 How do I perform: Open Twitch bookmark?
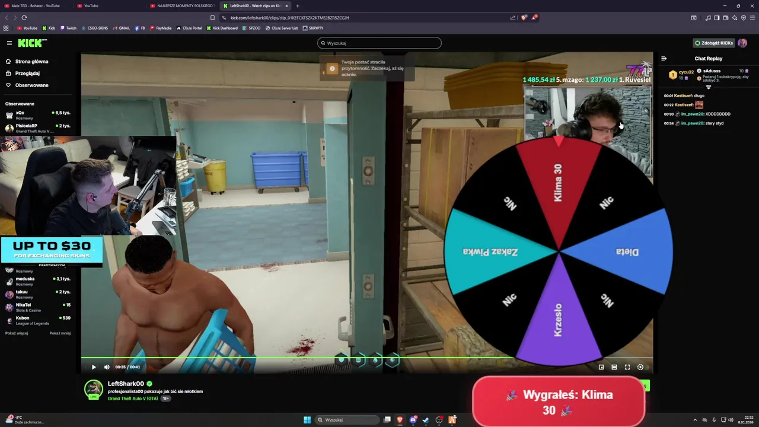68,28
